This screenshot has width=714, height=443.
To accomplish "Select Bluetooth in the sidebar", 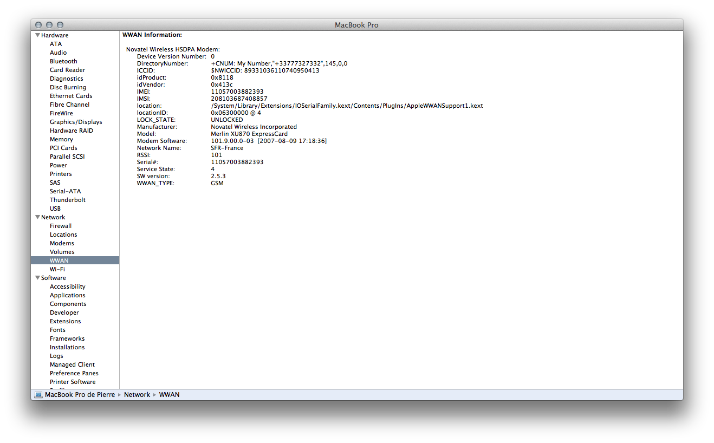I will click(x=63, y=61).
